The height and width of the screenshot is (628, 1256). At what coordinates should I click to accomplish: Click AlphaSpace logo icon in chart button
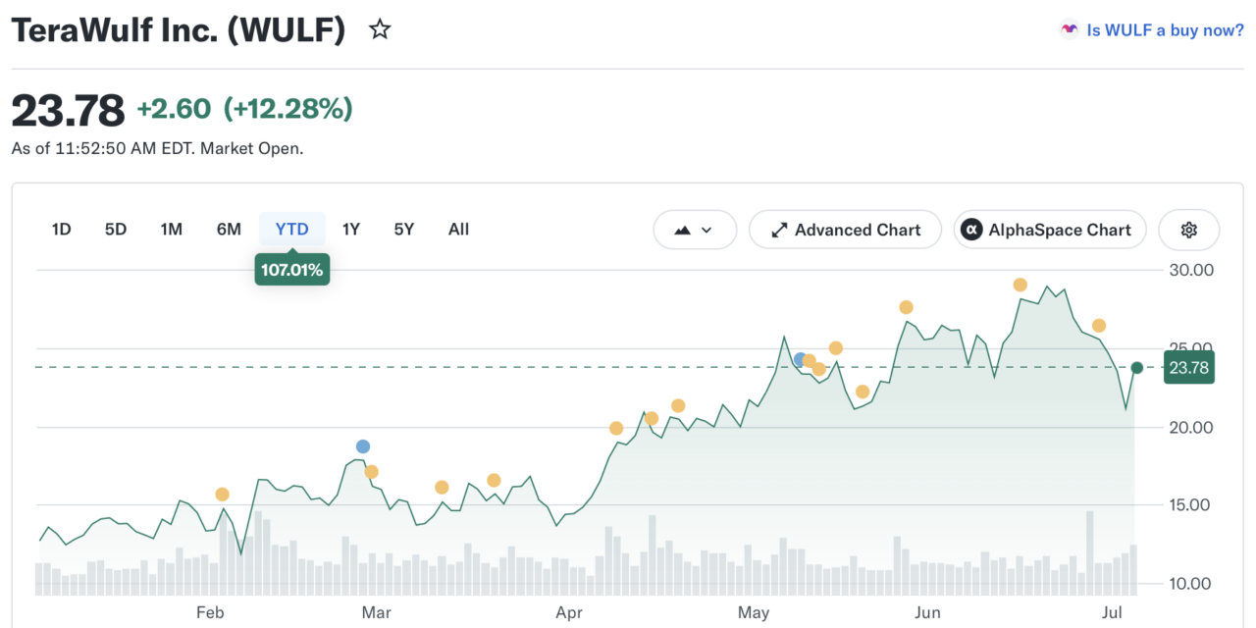point(971,230)
